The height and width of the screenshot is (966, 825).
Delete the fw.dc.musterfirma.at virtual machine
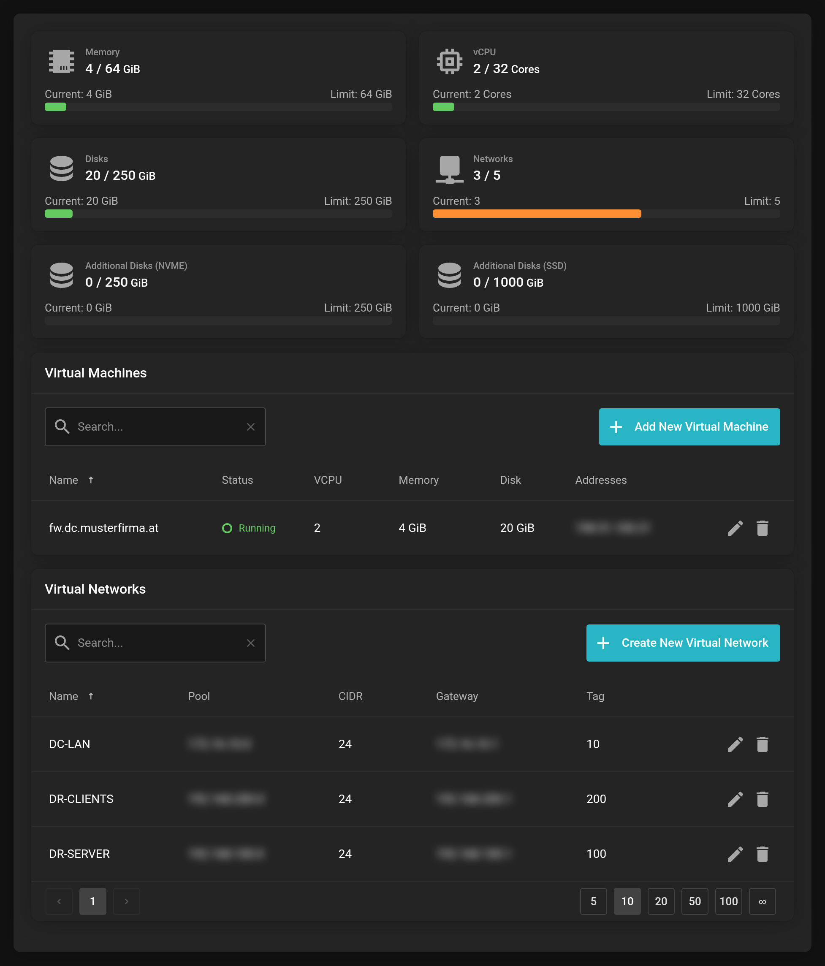(x=762, y=528)
